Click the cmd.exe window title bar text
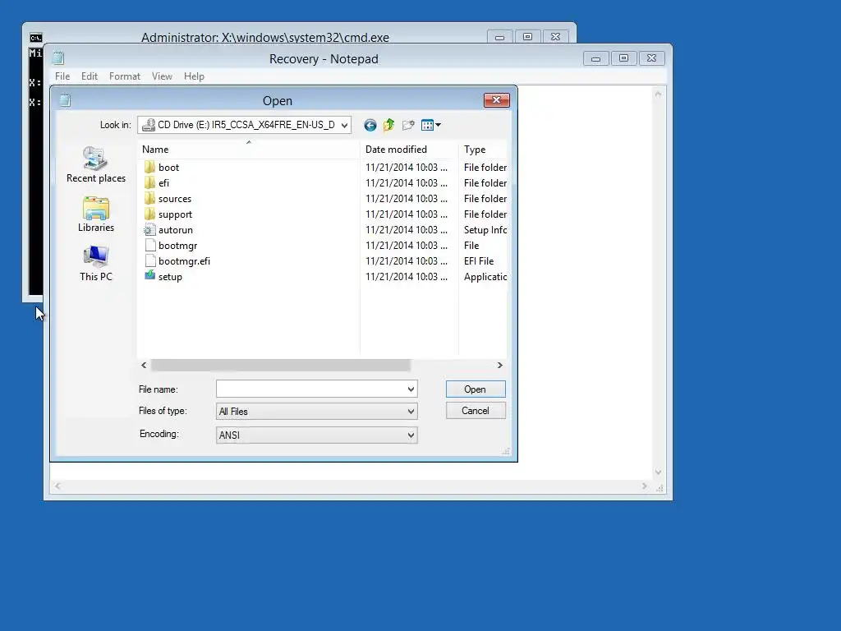Image resolution: width=841 pixels, height=631 pixels. tap(265, 38)
